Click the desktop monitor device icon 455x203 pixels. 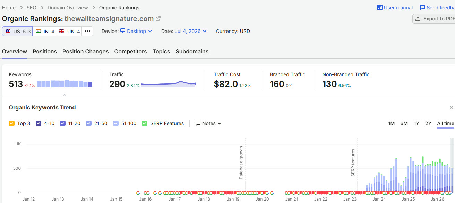pyautogui.click(x=123, y=31)
